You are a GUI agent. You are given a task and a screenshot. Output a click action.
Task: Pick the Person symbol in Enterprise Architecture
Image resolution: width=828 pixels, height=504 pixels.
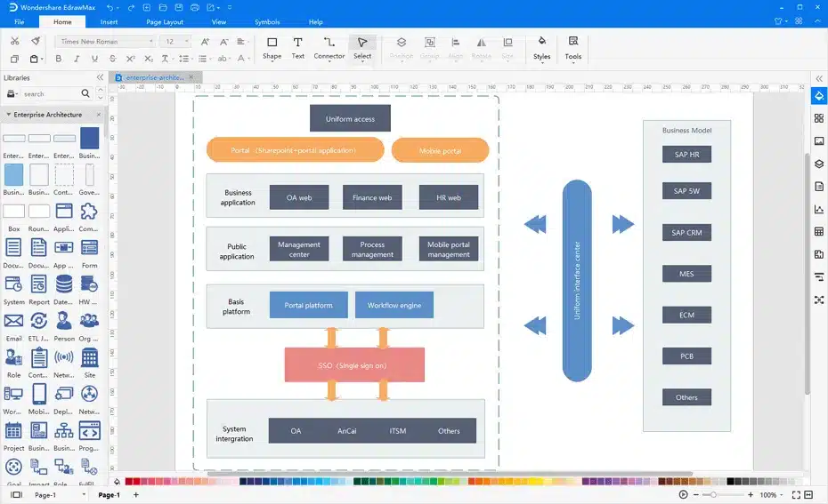[64, 324]
